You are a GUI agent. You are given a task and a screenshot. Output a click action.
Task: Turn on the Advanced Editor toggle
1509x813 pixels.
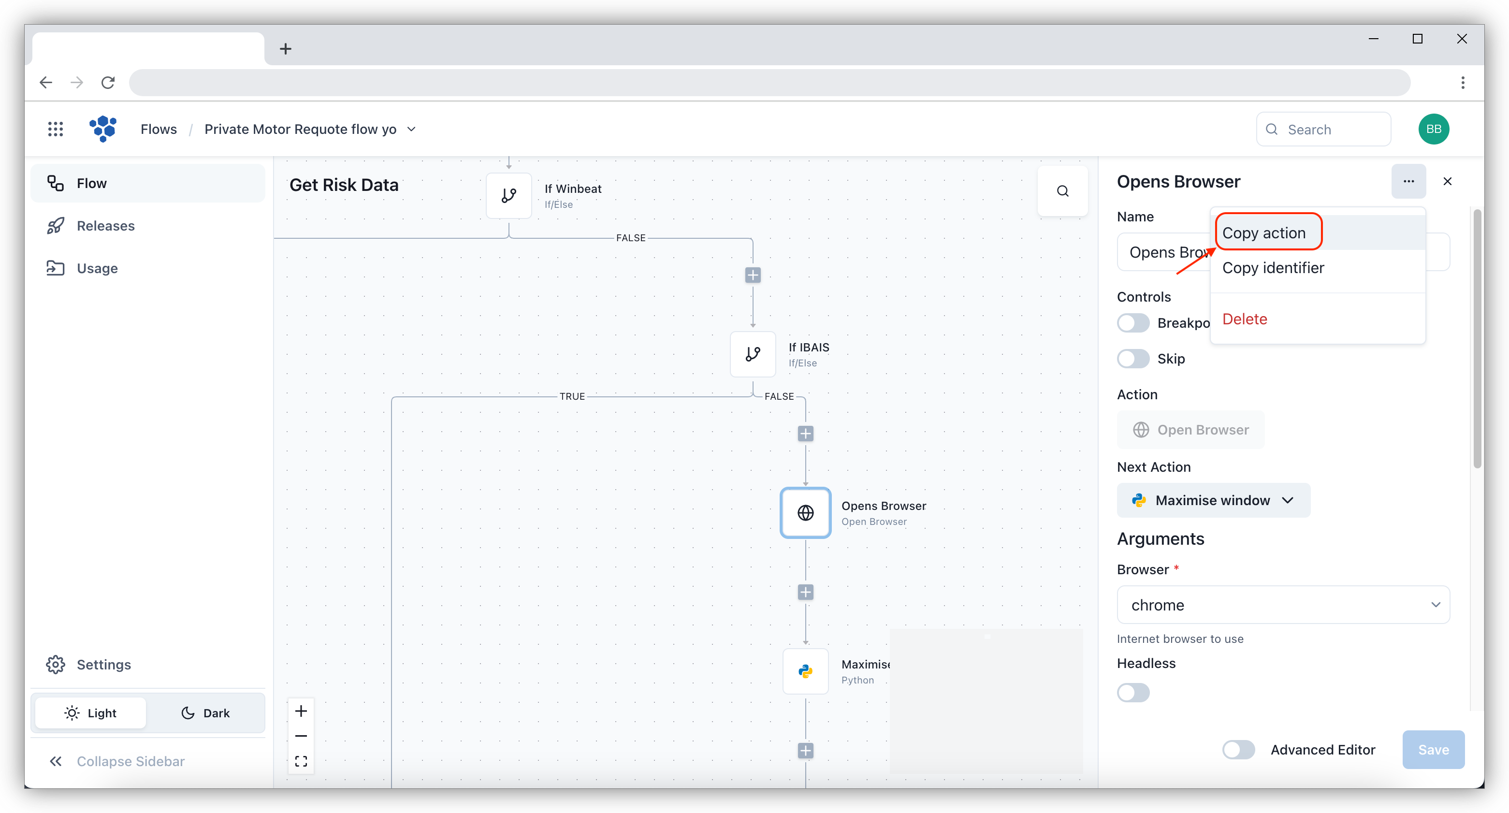click(1238, 749)
